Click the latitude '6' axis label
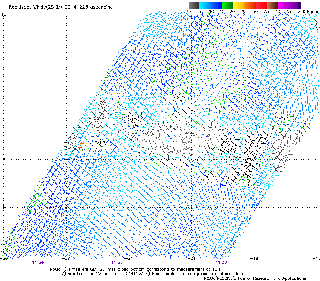The image size is (320, 281). (3, 110)
